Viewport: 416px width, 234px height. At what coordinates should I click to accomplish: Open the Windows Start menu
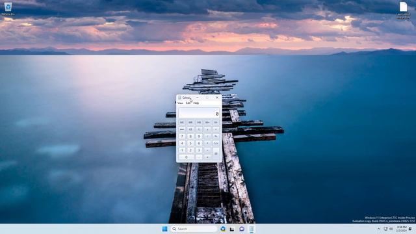pos(164,229)
